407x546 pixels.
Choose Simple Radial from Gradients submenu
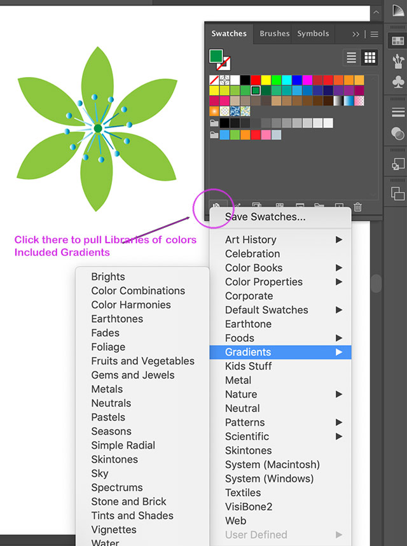123,445
